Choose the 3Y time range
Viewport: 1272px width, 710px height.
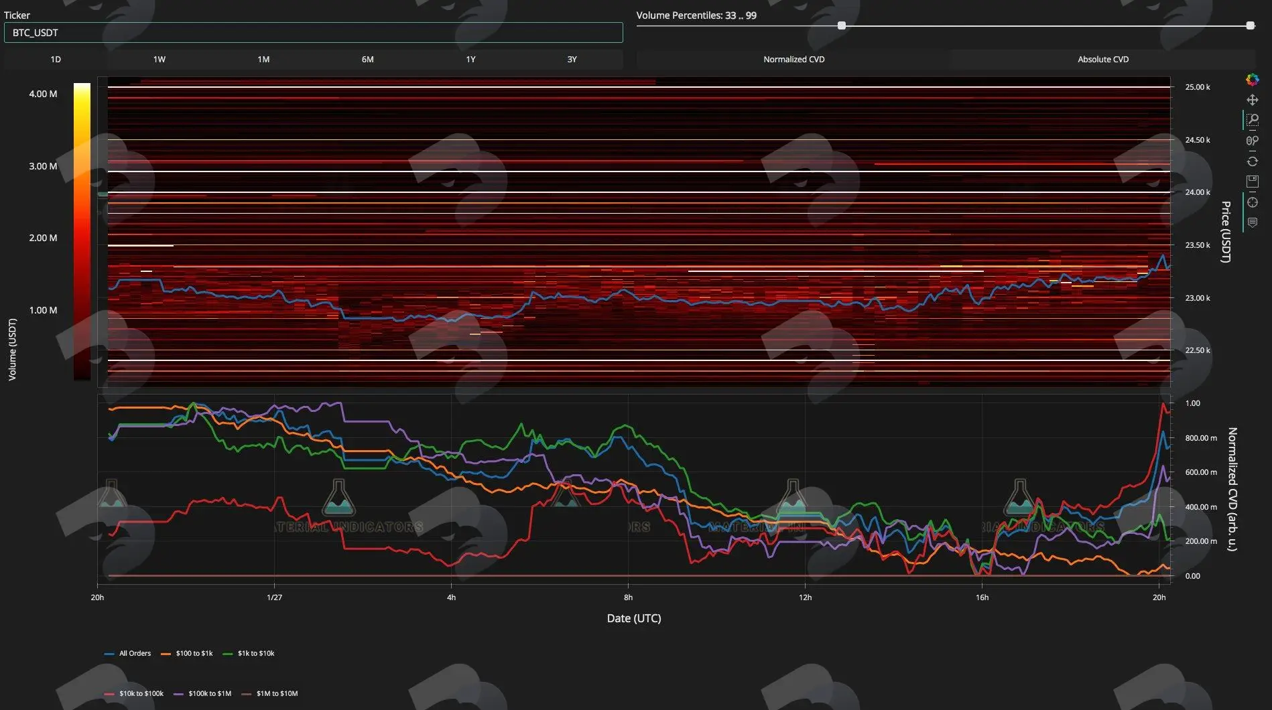pos(572,60)
